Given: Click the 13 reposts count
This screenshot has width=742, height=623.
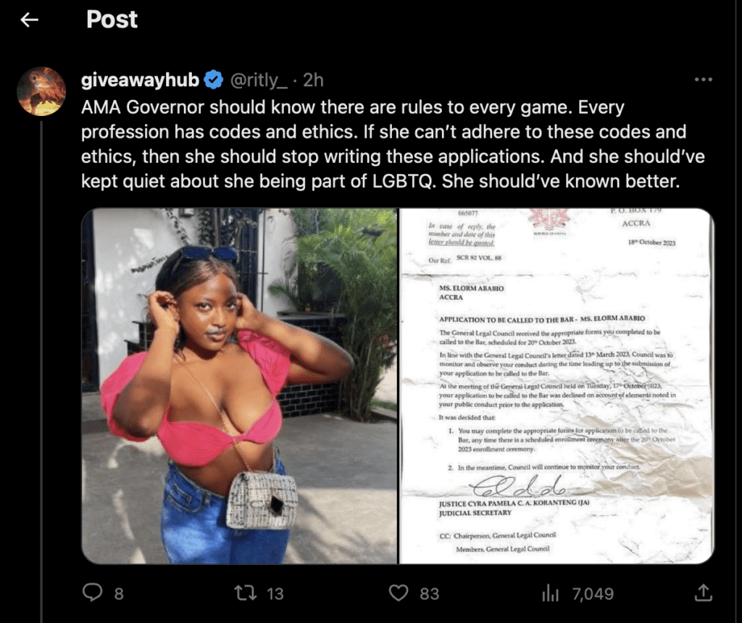Looking at the screenshot, I should (275, 594).
